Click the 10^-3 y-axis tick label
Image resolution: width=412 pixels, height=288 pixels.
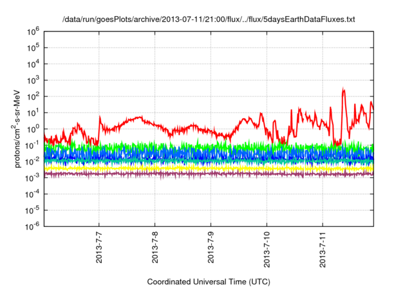click(32, 178)
